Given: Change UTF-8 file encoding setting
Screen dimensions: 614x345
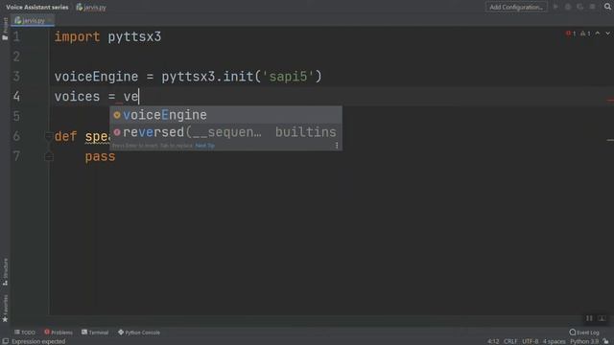Looking at the screenshot, I should (x=531, y=341).
